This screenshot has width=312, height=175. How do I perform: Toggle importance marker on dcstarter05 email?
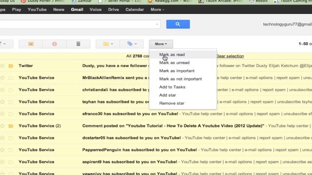11,138
